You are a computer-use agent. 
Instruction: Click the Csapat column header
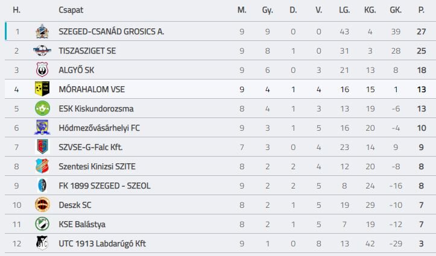[71, 10]
